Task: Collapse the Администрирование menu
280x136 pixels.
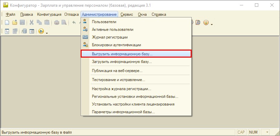Action: (99, 14)
